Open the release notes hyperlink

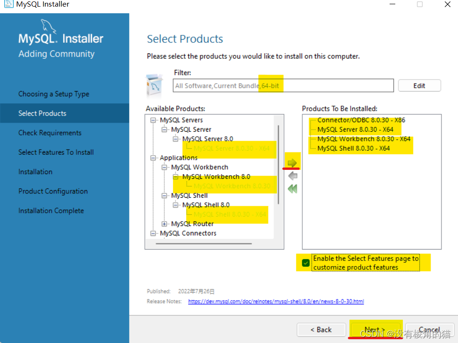(x=276, y=301)
